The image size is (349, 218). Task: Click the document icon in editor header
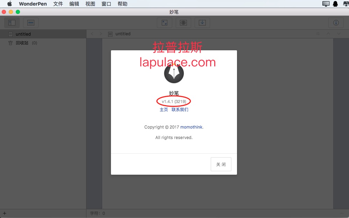coord(110,34)
